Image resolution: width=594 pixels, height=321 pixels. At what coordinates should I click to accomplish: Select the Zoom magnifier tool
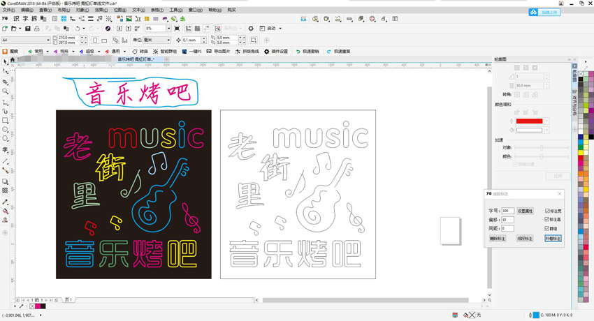[5, 91]
